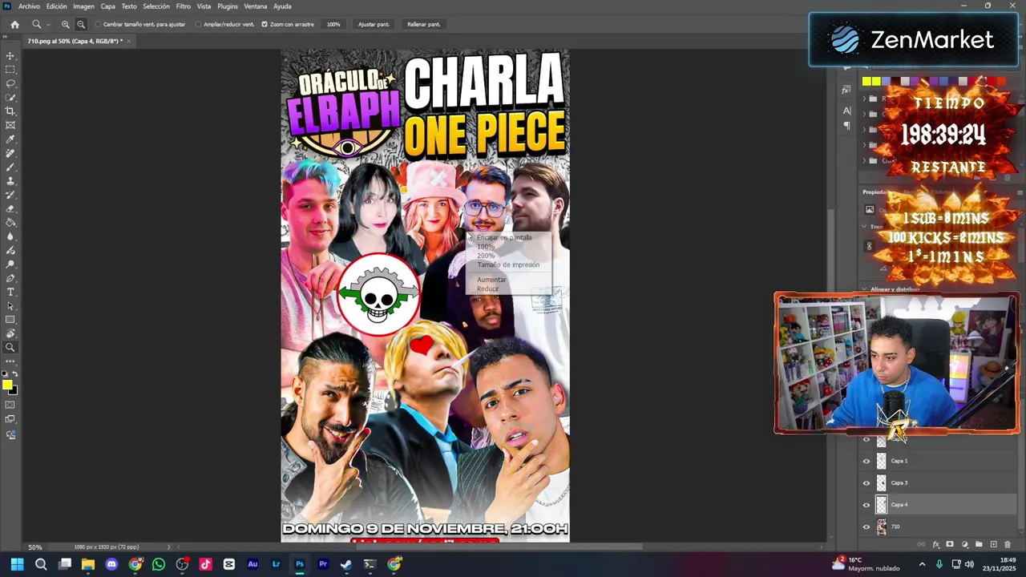Enable Ampliar/reducir vent. checkbox
Screen dimensions: 1026x577
[199, 24]
